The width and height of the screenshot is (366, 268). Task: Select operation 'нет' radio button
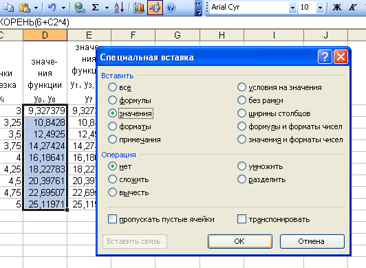(x=112, y=166)
